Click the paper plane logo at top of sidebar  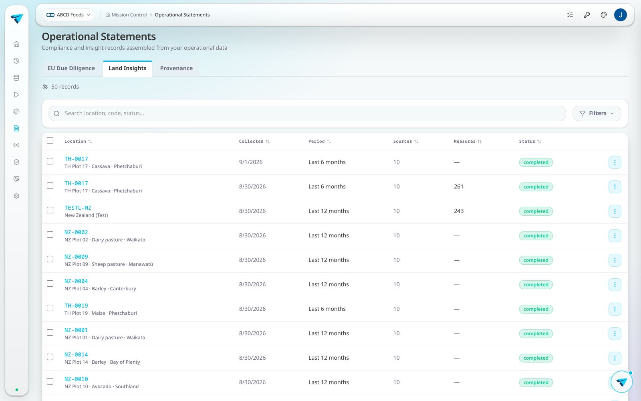[x=17, y=18]
